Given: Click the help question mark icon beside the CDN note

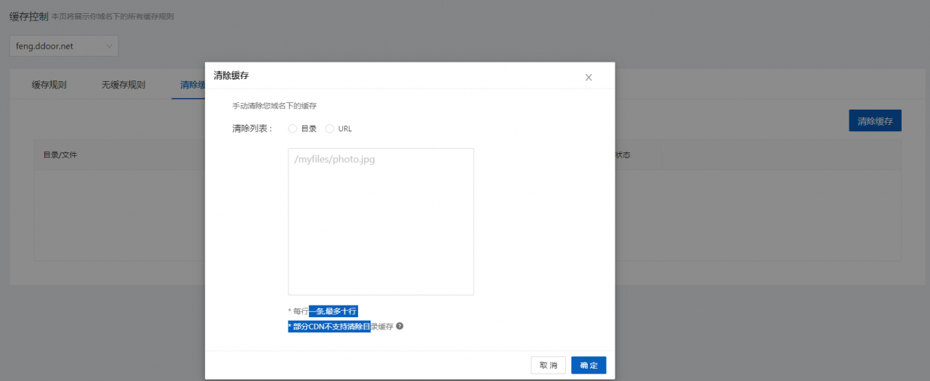Looking at the screenshot, I should 400,327.
